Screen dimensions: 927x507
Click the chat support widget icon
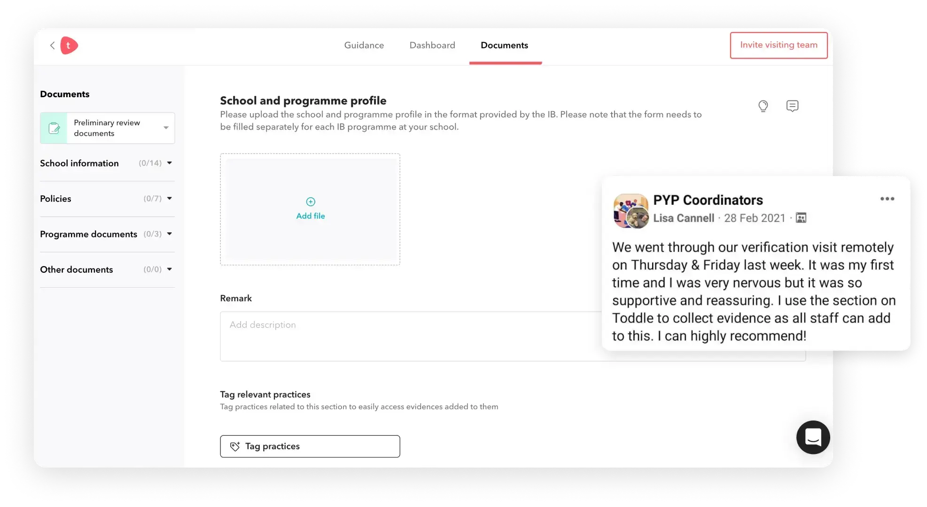[x=813, y=437]
